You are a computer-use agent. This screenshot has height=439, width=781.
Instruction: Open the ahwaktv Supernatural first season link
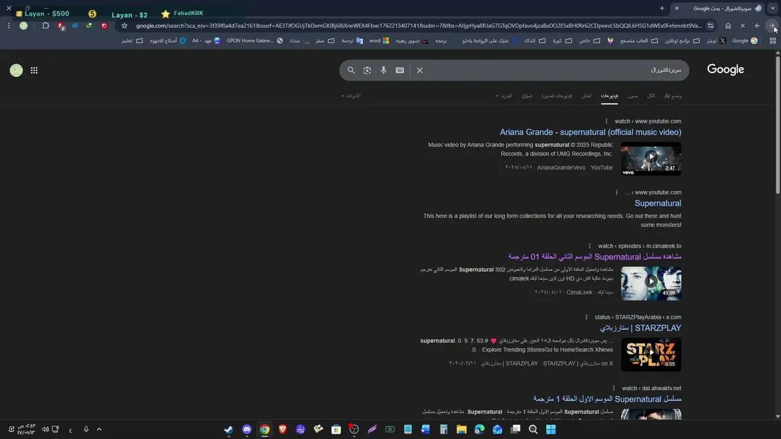[607, 399]
